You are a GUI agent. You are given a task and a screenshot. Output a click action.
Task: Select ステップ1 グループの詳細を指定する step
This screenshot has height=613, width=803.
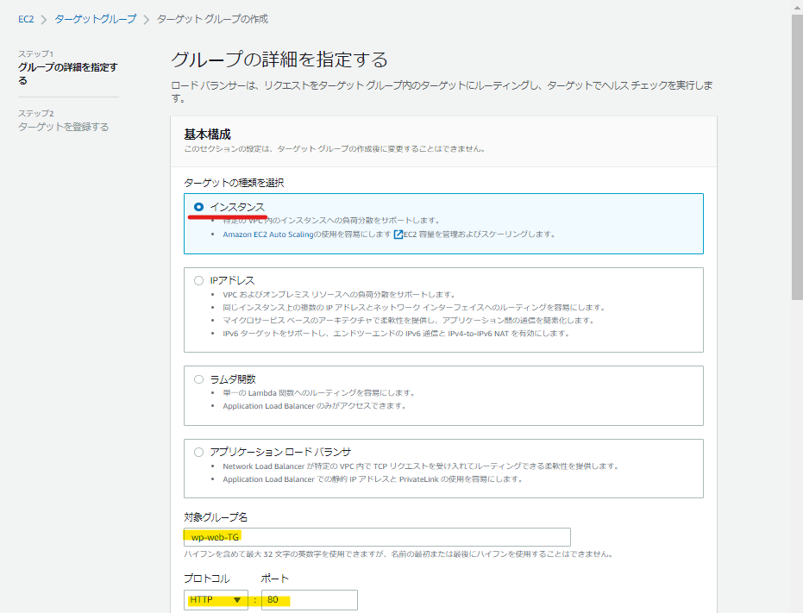click(x=68, y=67)
